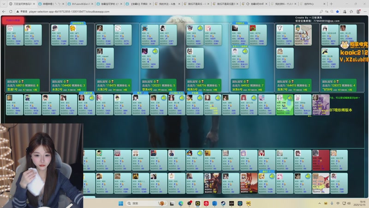Toggle speaker on second-row card of 冰系6号 team
Viewport: 369px width, 208px height.
[245, 51]
